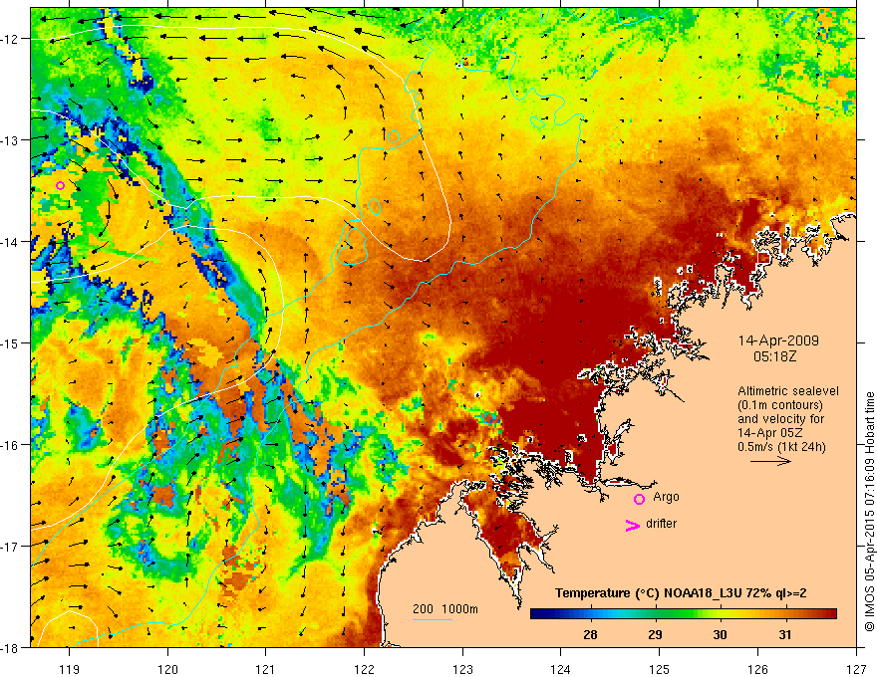Click the latitude axis label -12
877x677 pixels.
point(11,39)
